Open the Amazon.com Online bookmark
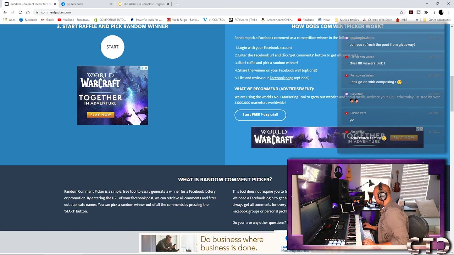This screenshot has width=454, height=255. point(277,20)
